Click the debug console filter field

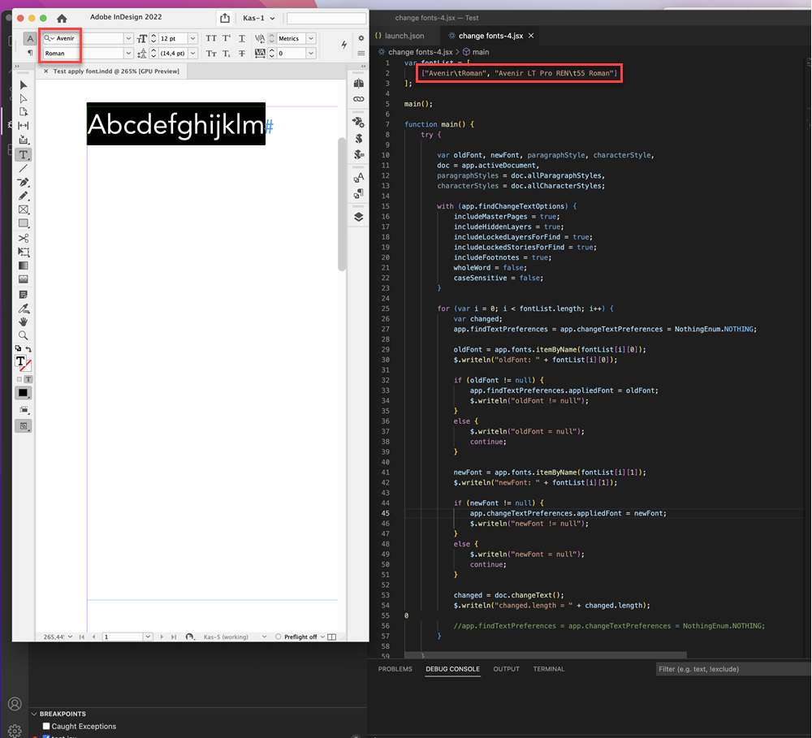coord(734,669)
